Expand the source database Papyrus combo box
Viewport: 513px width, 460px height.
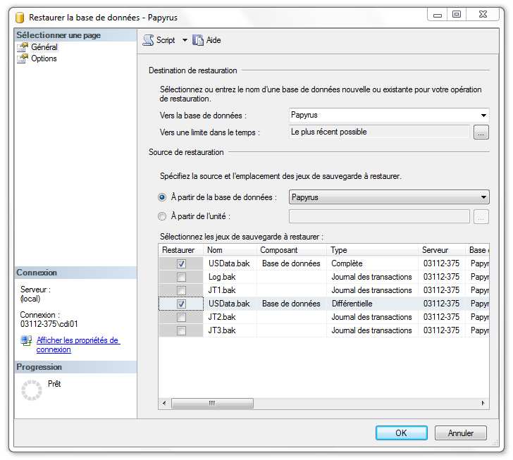coord(483,198)
